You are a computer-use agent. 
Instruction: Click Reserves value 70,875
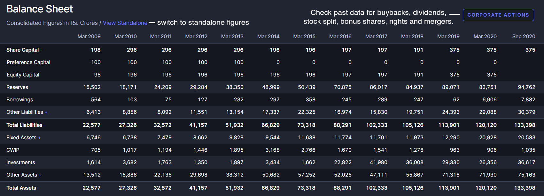pos(343,87)
